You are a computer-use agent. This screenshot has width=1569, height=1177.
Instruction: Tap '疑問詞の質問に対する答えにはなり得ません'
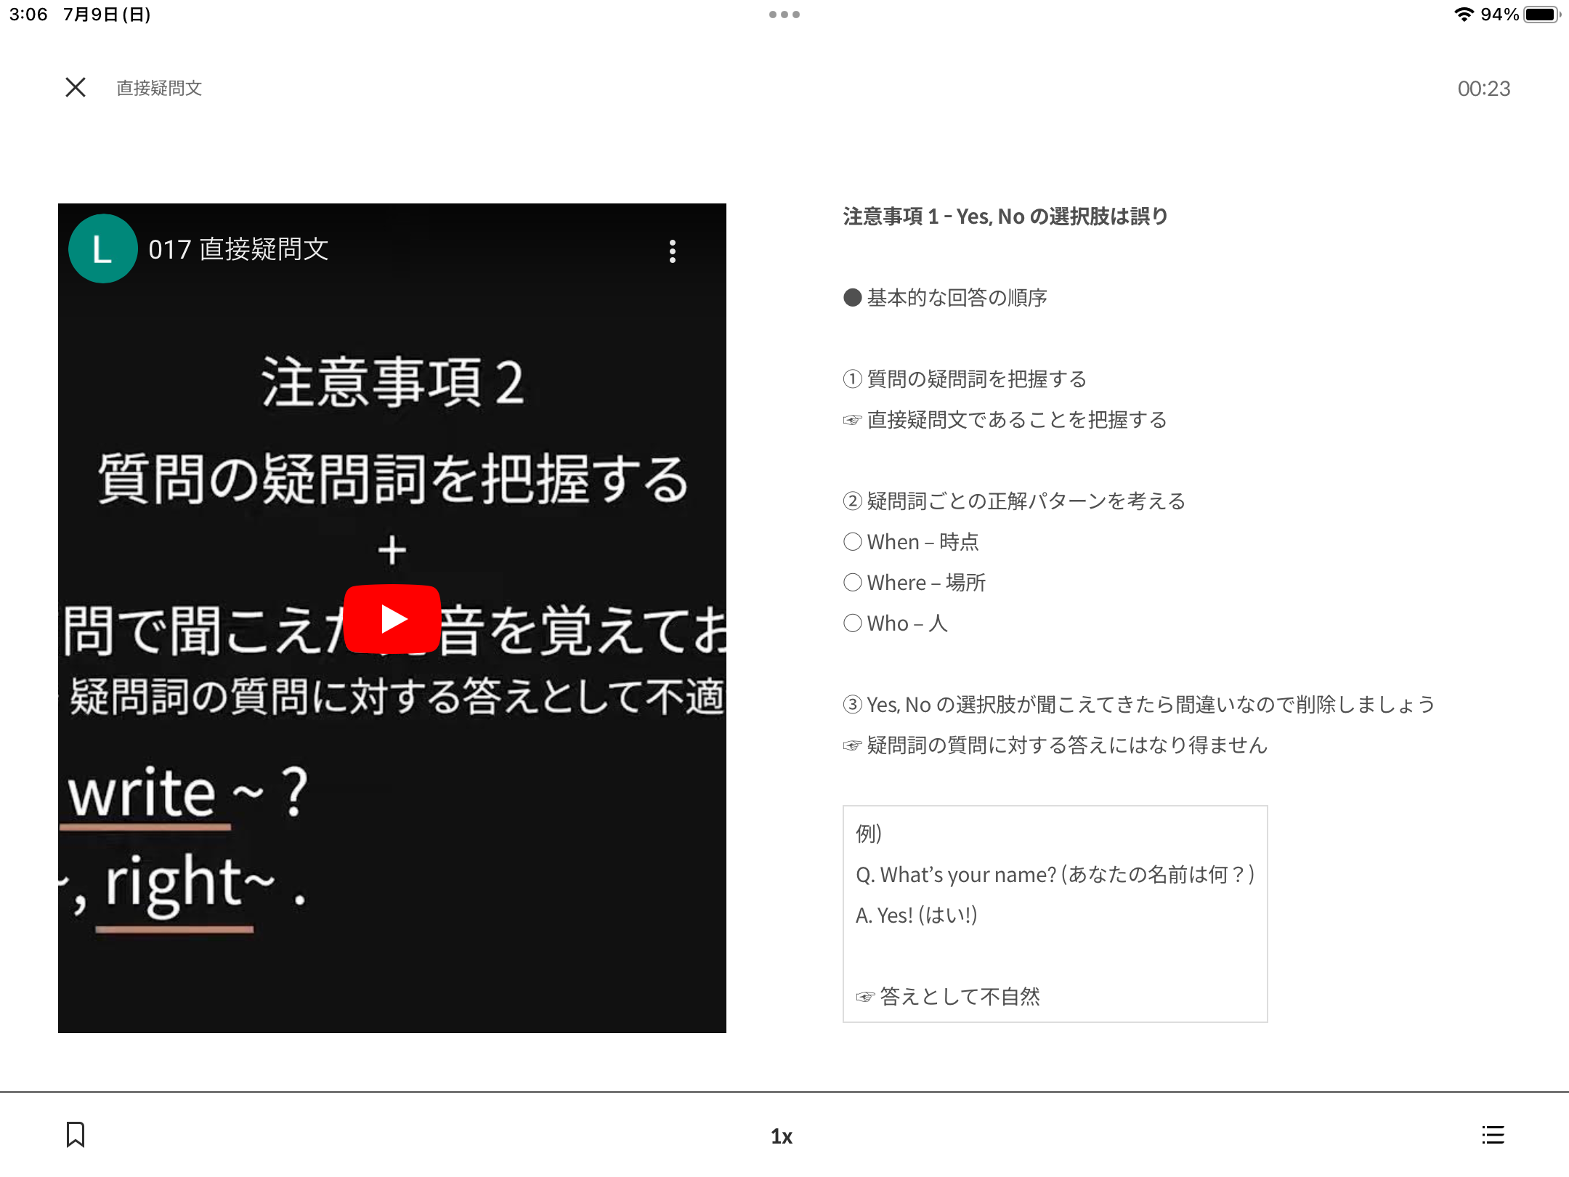[x=1067, y=745]
